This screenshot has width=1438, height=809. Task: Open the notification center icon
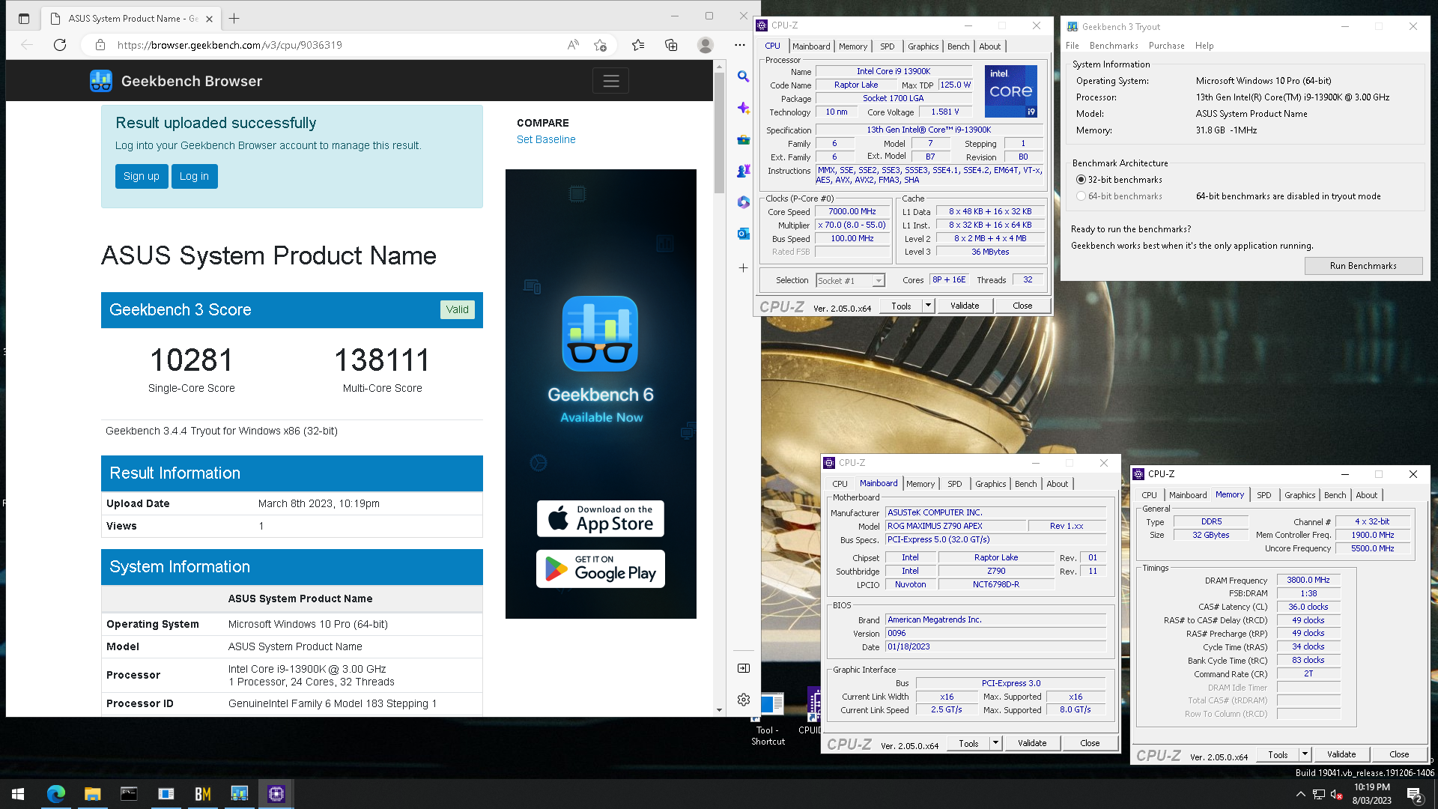[x=1415, y=795]
